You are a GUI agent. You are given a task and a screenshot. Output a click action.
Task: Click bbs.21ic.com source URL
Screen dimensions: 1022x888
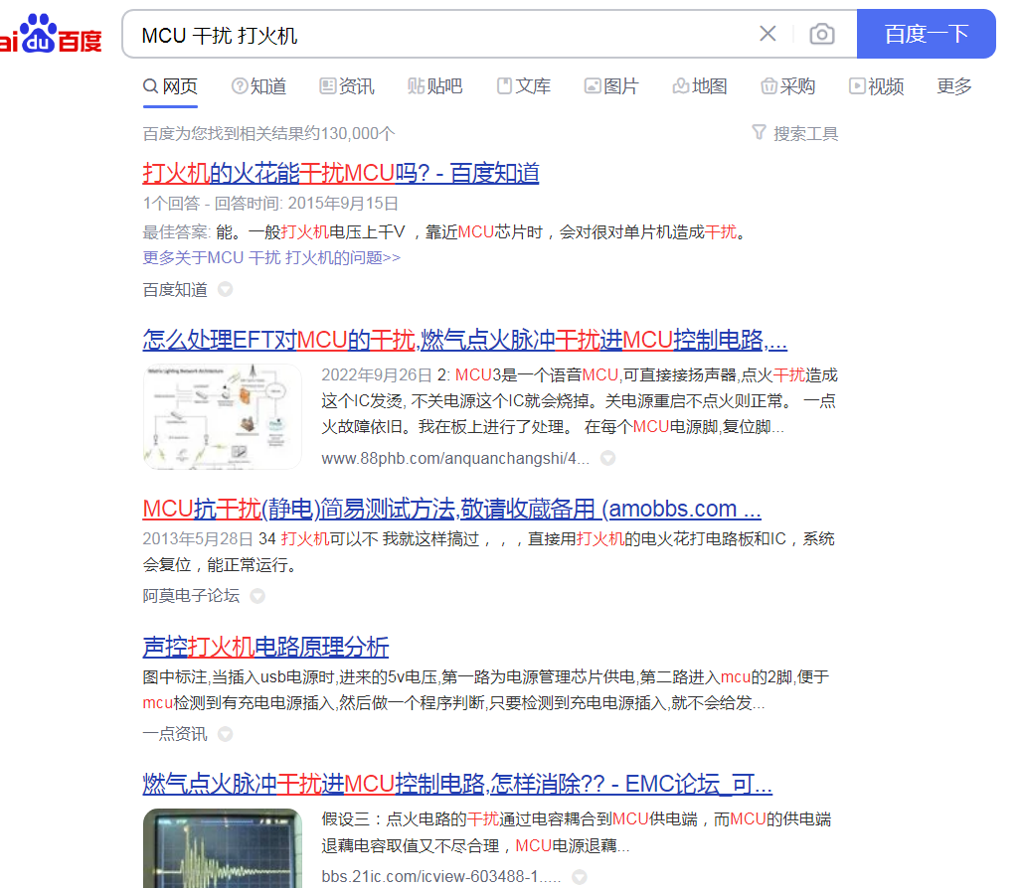coord(440,877)
